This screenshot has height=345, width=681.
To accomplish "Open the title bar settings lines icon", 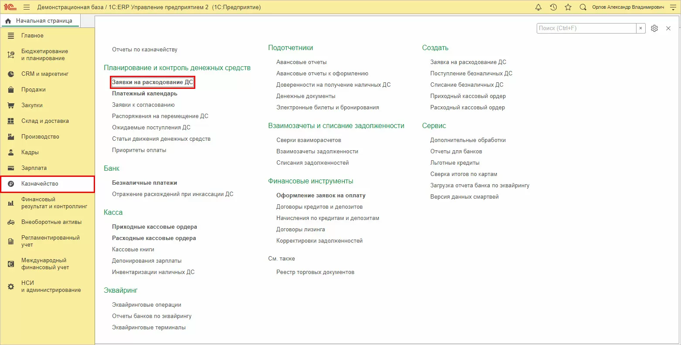I will click(673, 7).
